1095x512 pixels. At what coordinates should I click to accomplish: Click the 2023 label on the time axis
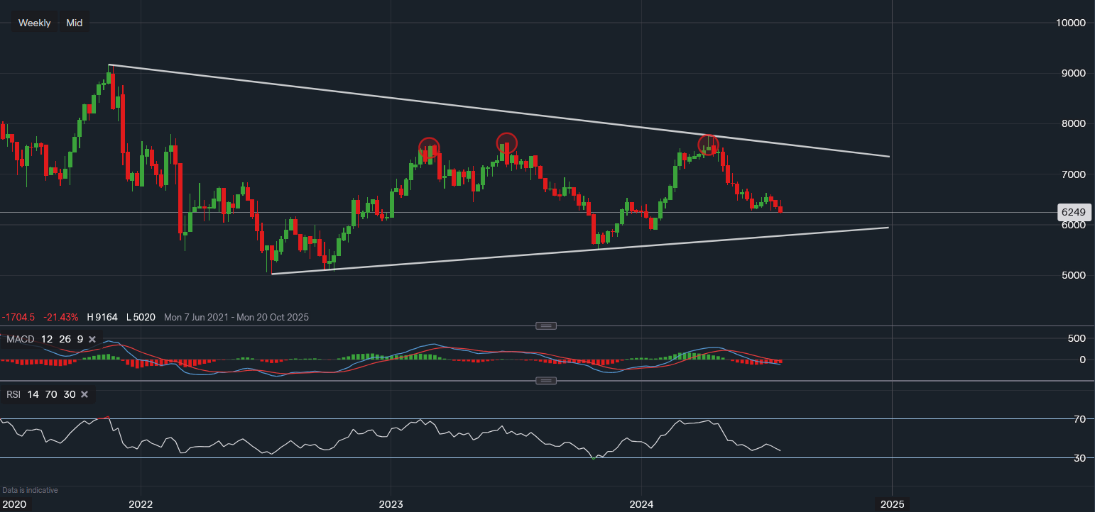(x=391, y=503)
